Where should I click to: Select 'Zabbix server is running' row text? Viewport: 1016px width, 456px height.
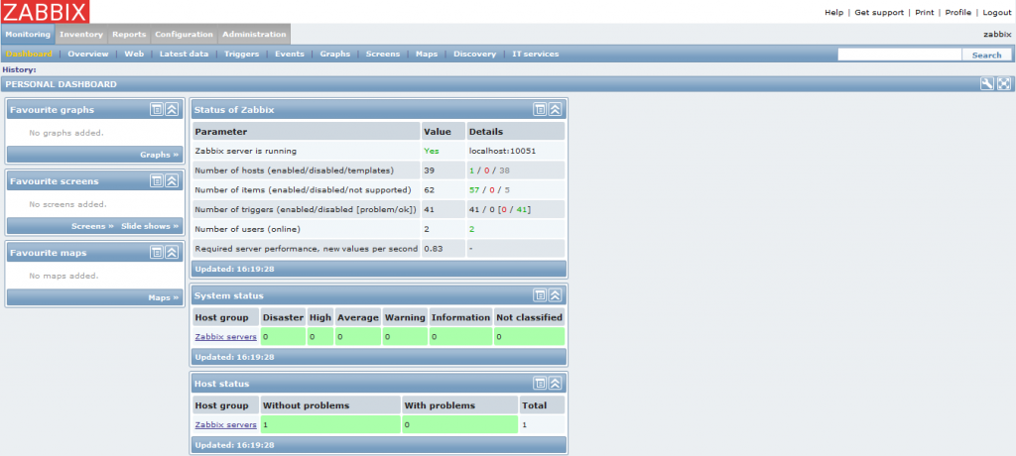(x=246, y=151)
